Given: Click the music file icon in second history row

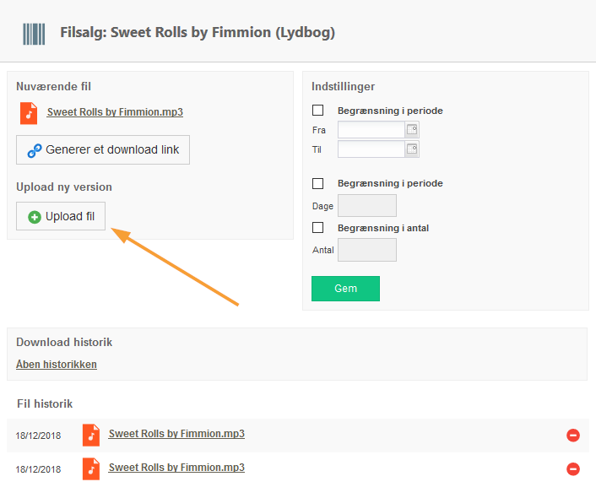Looking at the screenshot, I should 91,468.
